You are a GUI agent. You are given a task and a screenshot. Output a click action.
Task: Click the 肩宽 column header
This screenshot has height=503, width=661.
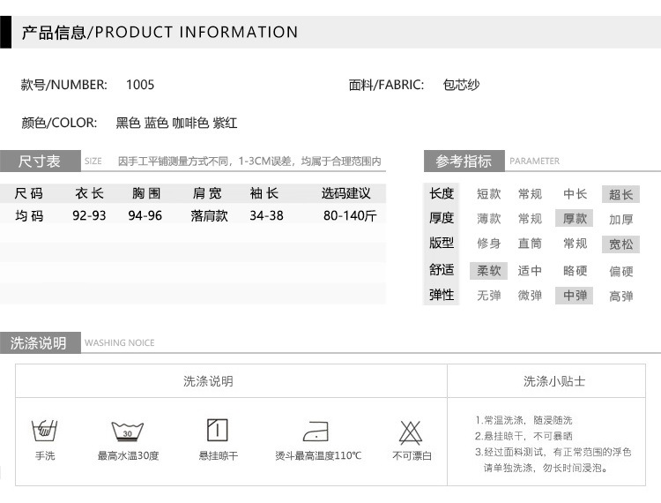click(x=207, y=193)
